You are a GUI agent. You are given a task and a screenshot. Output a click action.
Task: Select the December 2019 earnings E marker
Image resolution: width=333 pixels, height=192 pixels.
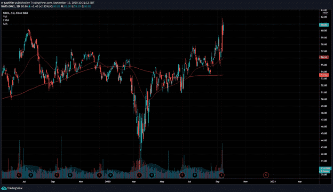pyautogui.click(x=99, y=175)
